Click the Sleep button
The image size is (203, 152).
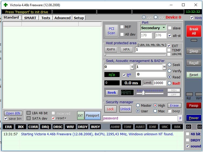point(194,51)
